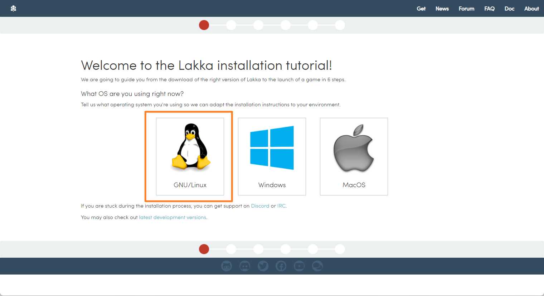Open the Twitter icon in the footer

263,266
